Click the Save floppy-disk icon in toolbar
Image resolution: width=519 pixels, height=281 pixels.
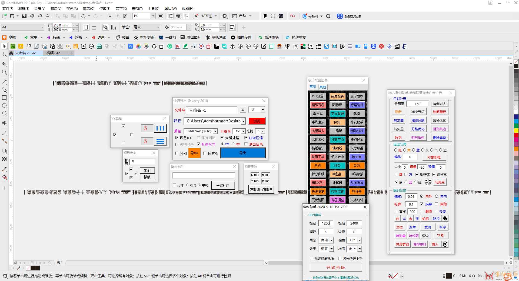24,16
